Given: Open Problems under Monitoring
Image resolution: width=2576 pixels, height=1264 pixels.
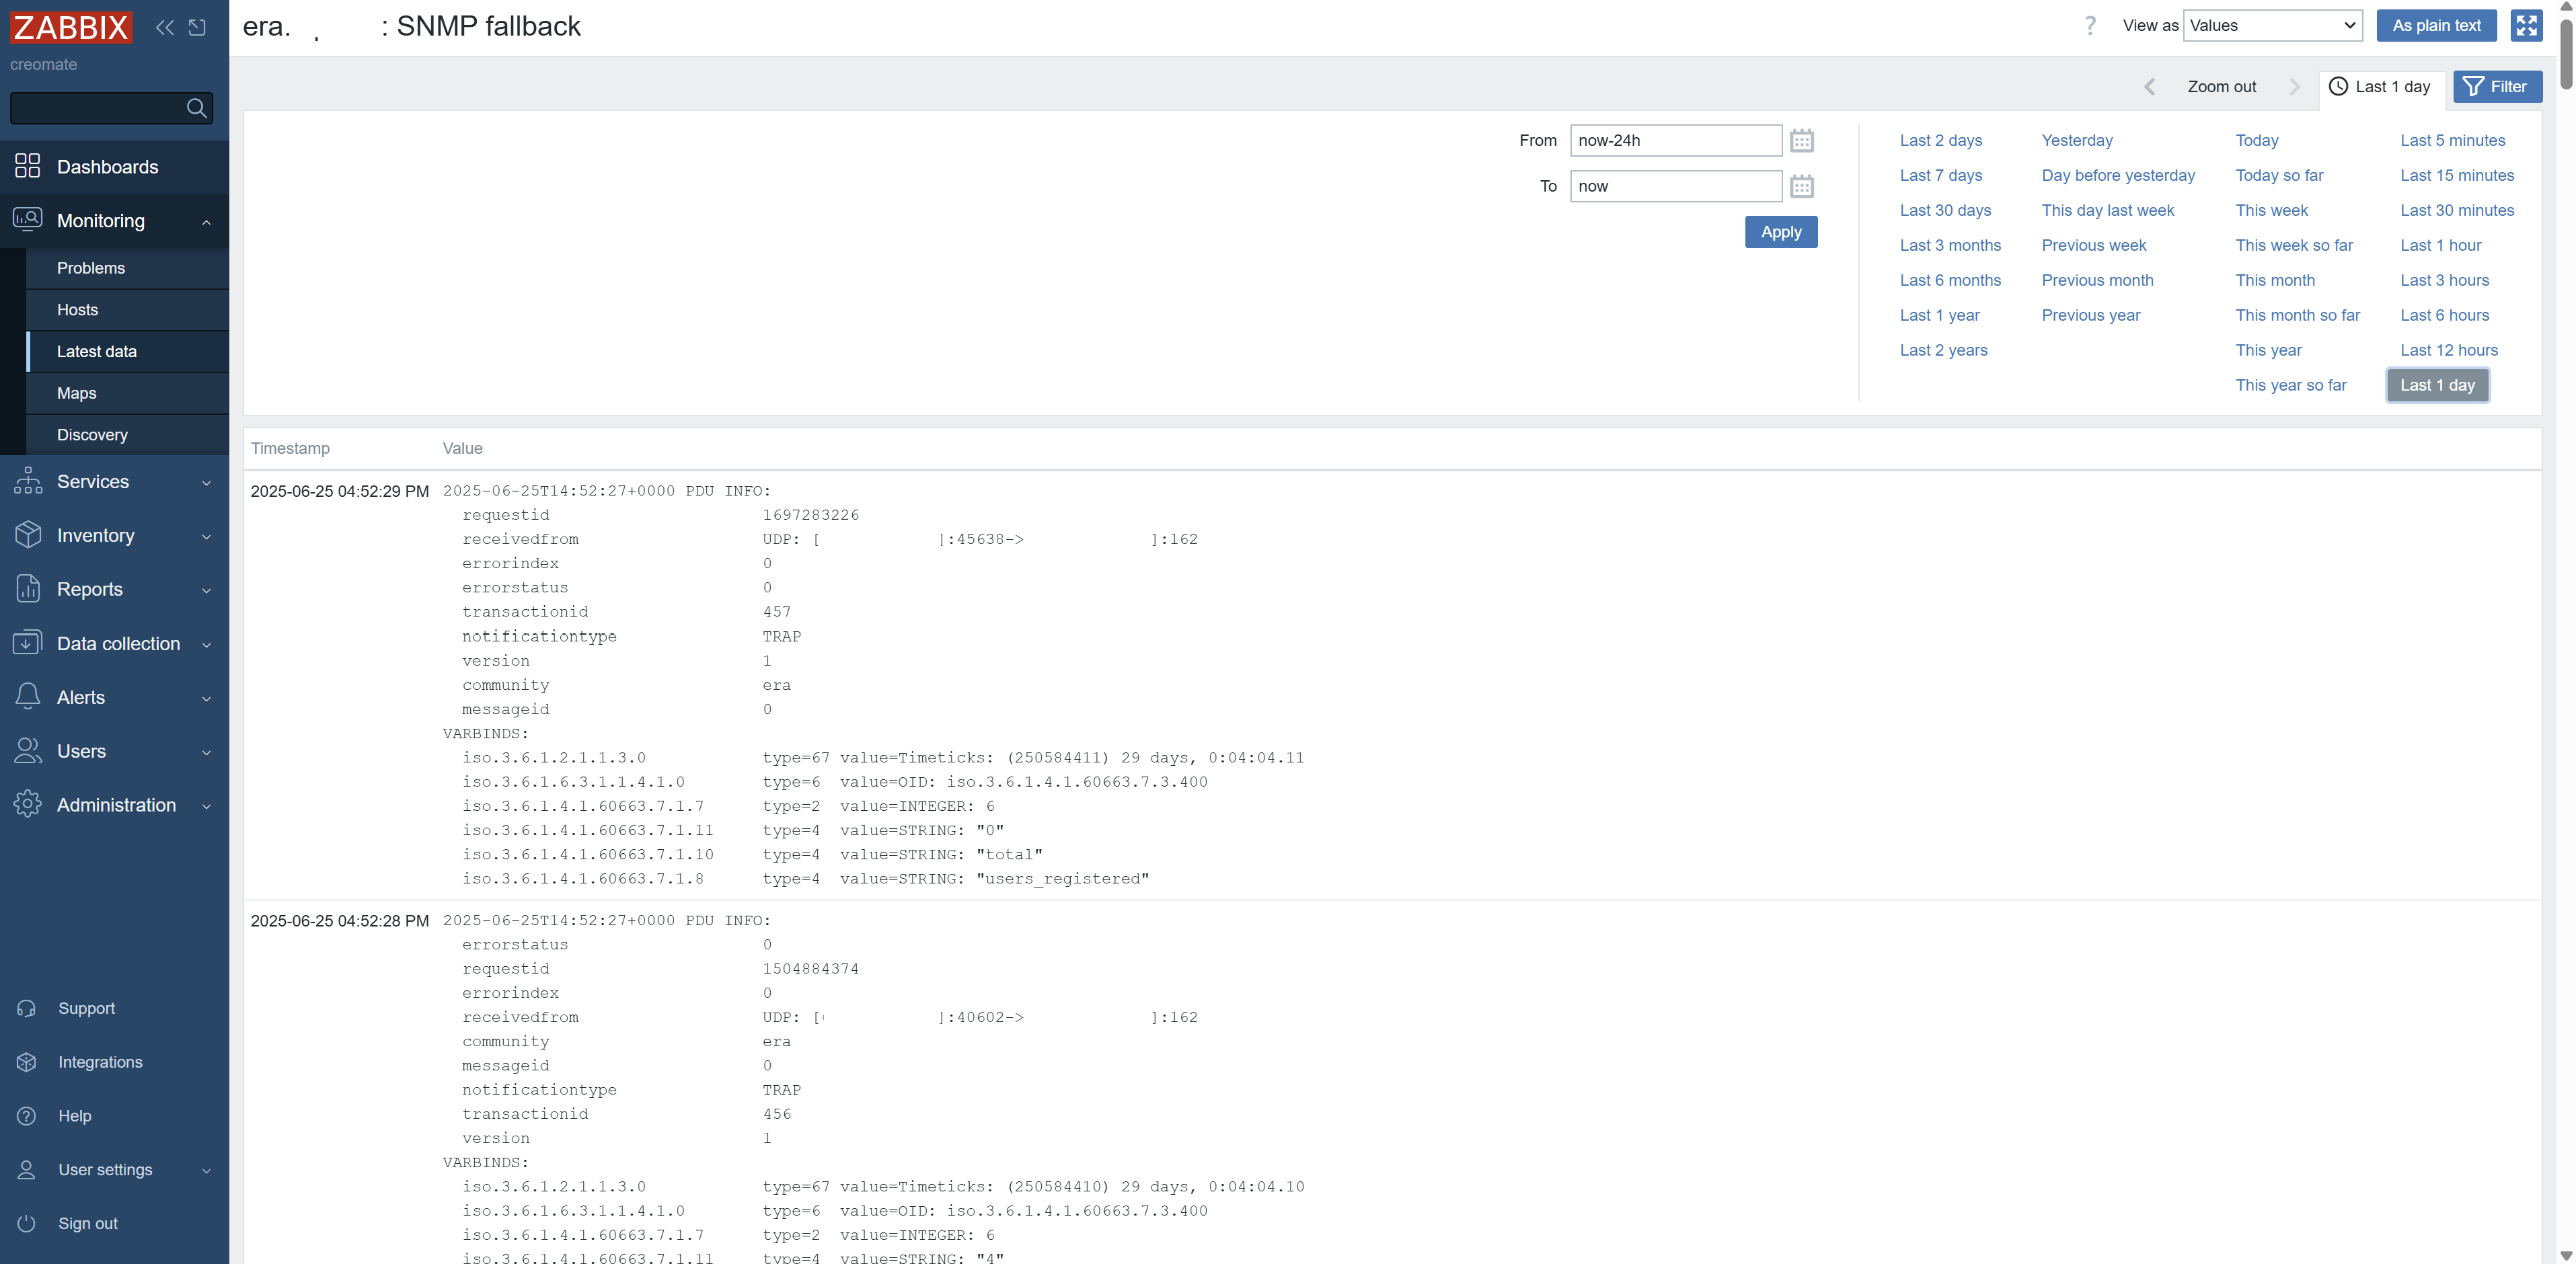Looking at the screenshot, I should 91,268.
